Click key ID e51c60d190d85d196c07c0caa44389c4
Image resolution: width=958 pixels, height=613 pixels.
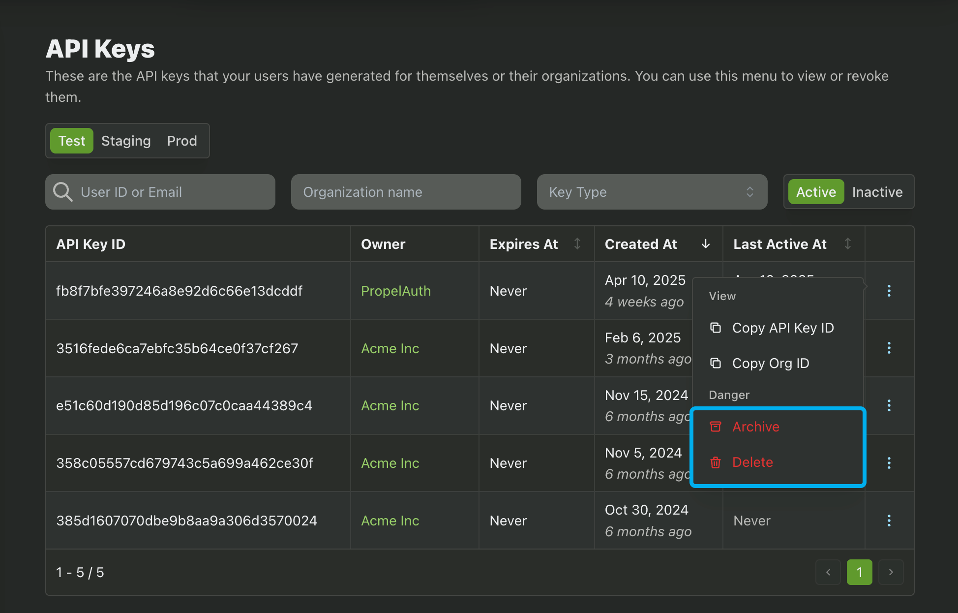click(x=184, y=405)
